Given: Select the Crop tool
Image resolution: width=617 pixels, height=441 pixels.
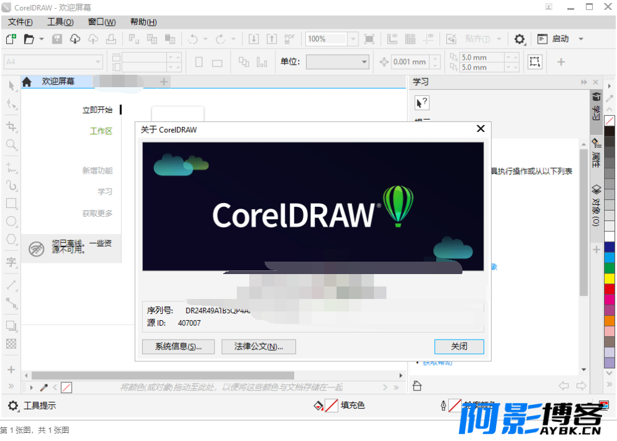Looking at the screenshot, I should pyautogui.click(x=11, y=126).
